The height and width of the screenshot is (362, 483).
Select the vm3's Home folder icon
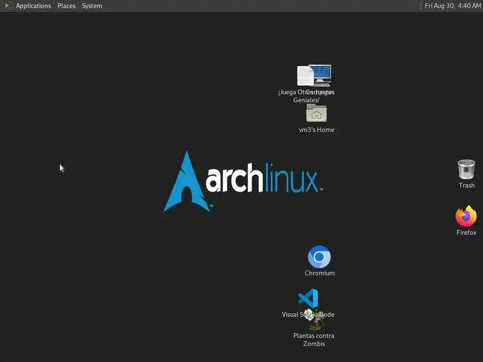(316, 113)
